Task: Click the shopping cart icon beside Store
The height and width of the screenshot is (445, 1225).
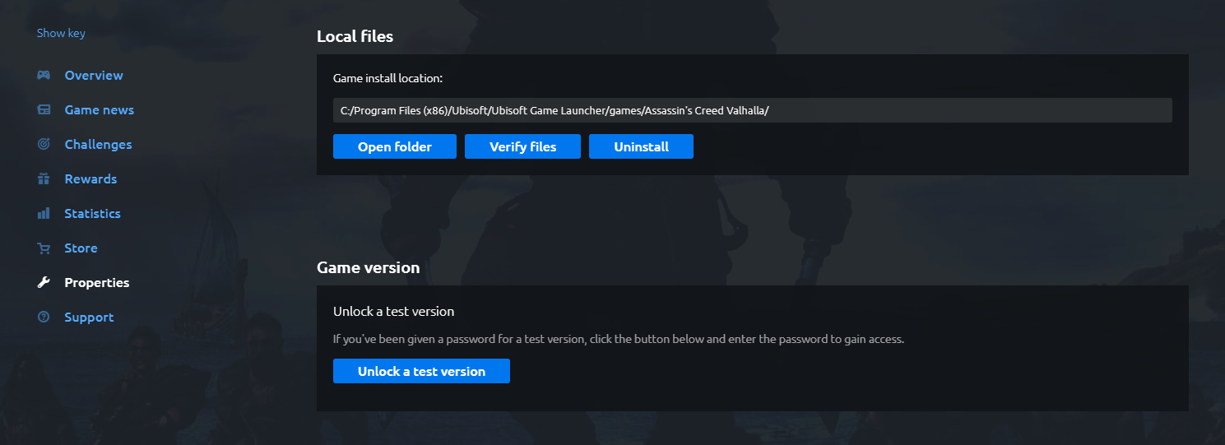Action: coord(44,248)
